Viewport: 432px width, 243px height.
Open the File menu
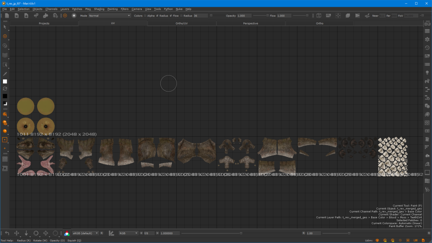pyautogui.click(x=5, y=9)
